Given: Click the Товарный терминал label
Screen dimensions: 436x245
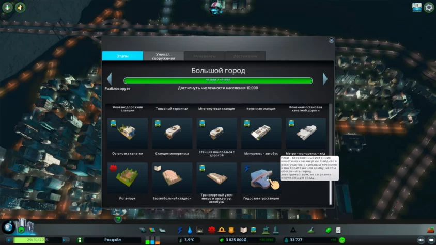Looking at the screenshot, I should coord(172,109).
